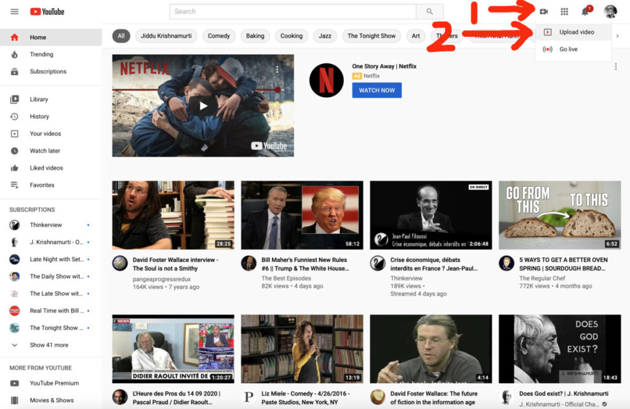Open three-dot menu on Netflix video thumbnail

point(277,69)
